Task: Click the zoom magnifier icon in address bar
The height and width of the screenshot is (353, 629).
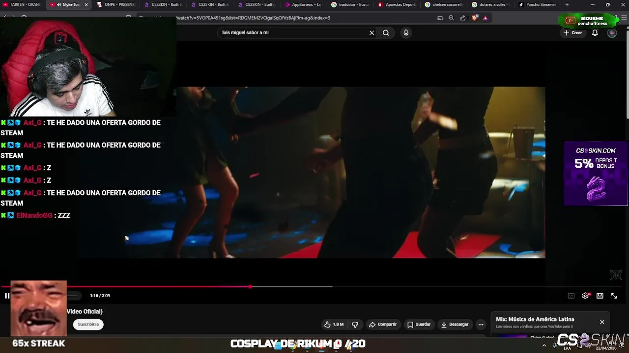Action: coord(451,18)
